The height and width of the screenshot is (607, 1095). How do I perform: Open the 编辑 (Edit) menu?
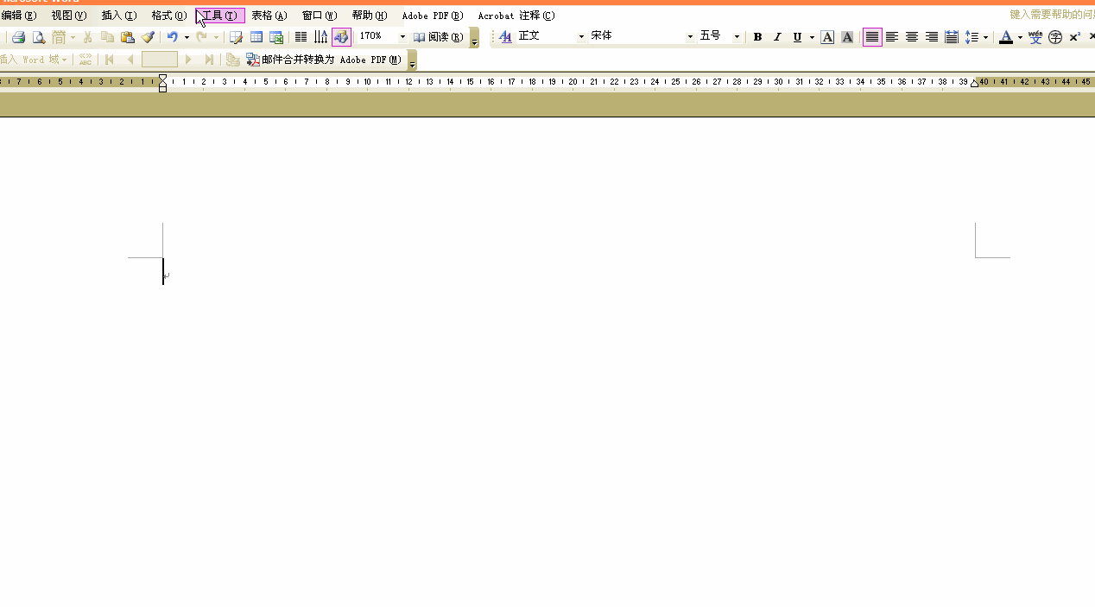[19, 16]
